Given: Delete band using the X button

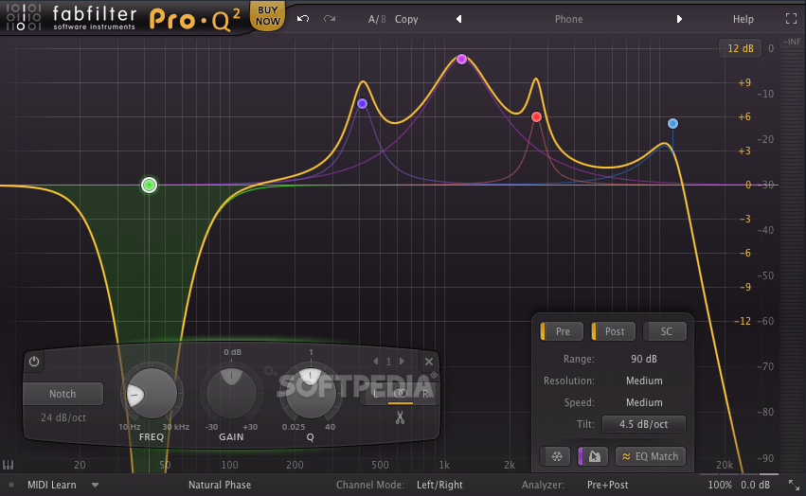Looking at the screenshot, I should pyautogui.click(x=429, y=362).
